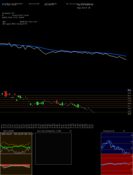Click the 20.4 price axis label
The width and height of the screenshot is (133, 175).
[129, 96]
